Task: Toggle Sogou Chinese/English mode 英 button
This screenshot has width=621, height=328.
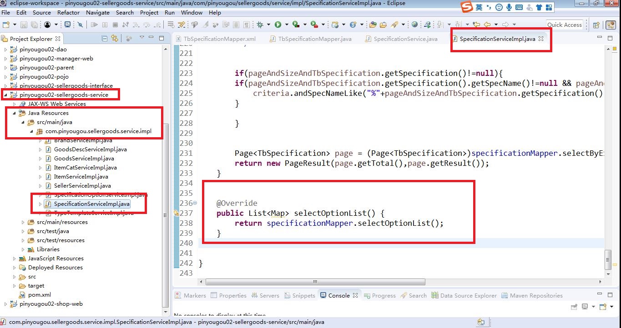Action: pos(479,7)
